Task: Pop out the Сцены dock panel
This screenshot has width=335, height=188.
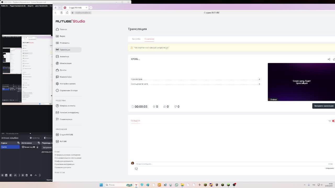Action: point(18,143)
